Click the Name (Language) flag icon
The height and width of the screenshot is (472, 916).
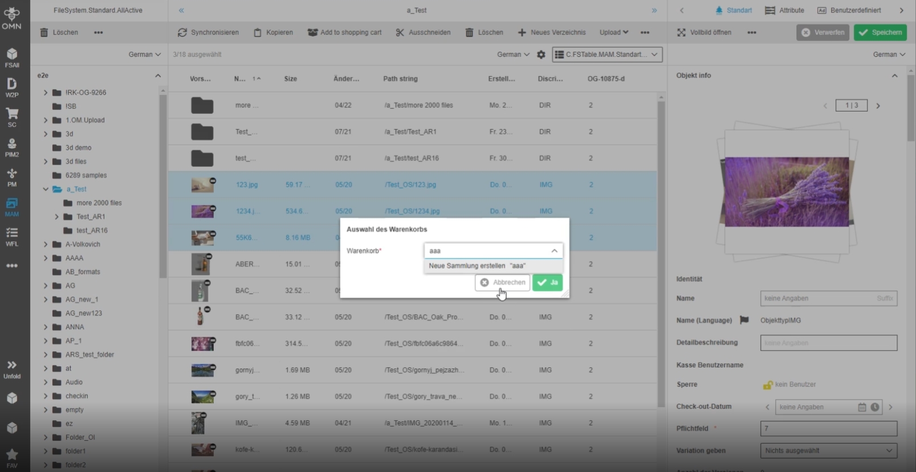[x=744, y=320]
